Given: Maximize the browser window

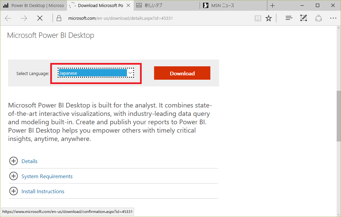Looking at the screenshot, I should pos(318,5).
